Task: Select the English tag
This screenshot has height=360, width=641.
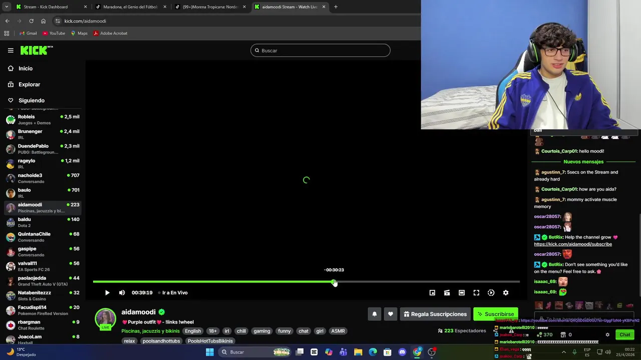Action: pos(193,331)
